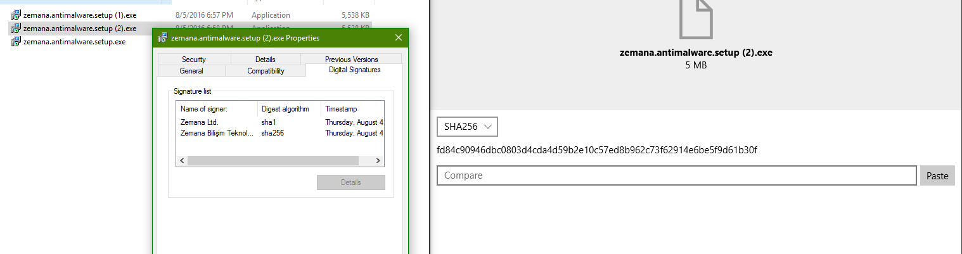Click signature list scroll left arrow

[x=182, y=161]
